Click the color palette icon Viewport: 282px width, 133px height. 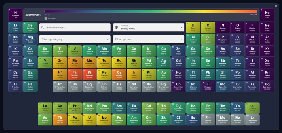(116, 27)
